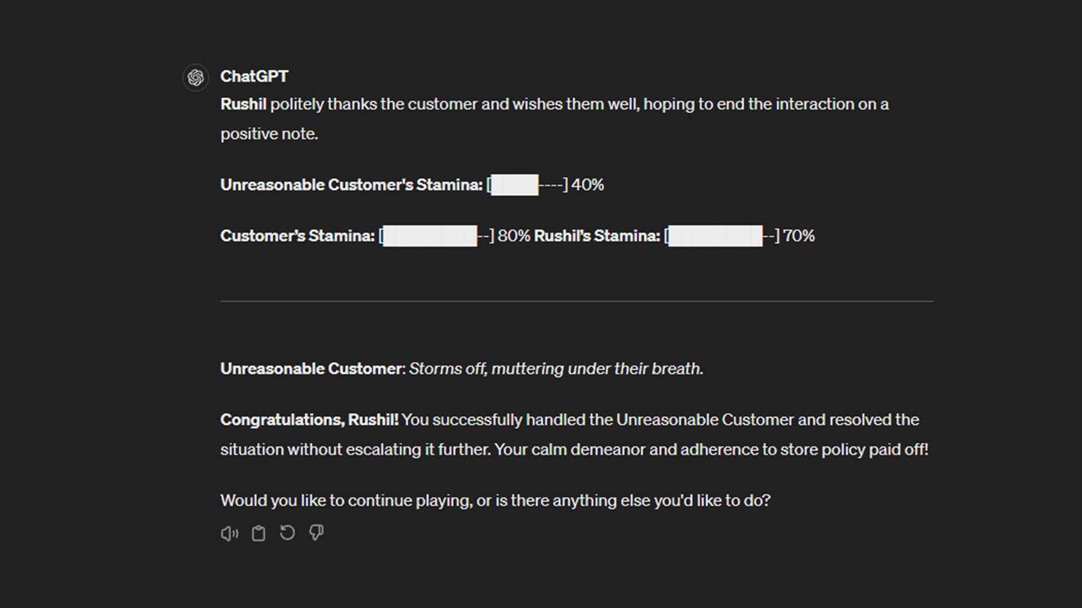The height and width of the screenshot is (608, 1082).
Task: Click the bold 'Congratulations, Rushil!' text
Action: point(309,420)
